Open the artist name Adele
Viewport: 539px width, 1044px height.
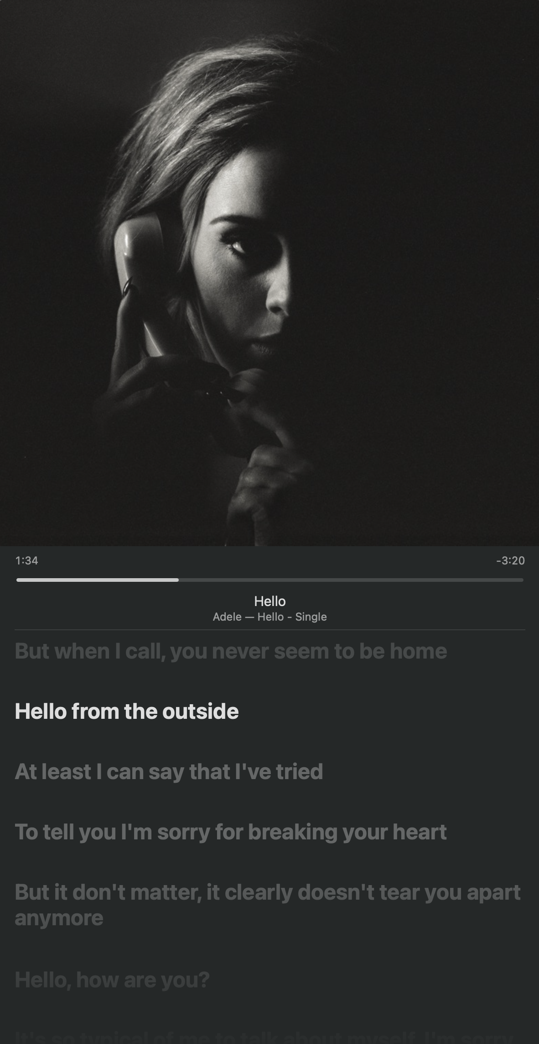227,617
